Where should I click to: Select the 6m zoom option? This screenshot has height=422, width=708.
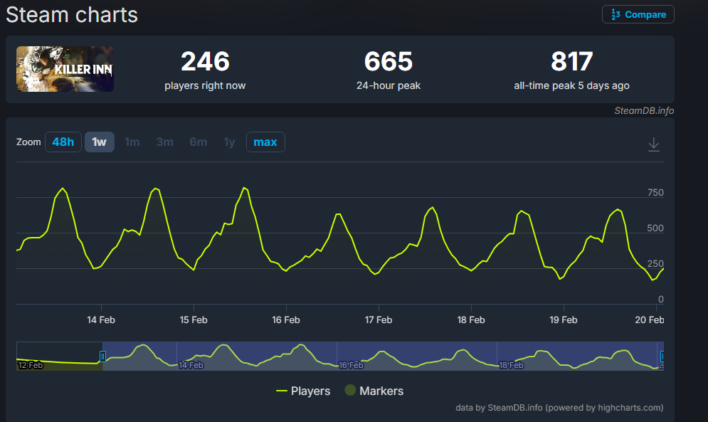199,142
